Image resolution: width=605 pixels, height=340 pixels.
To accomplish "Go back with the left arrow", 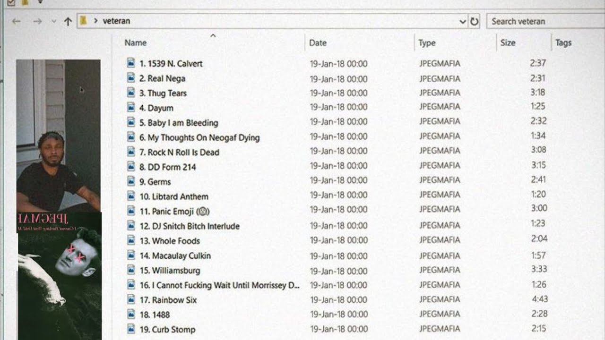I will 17,21.
